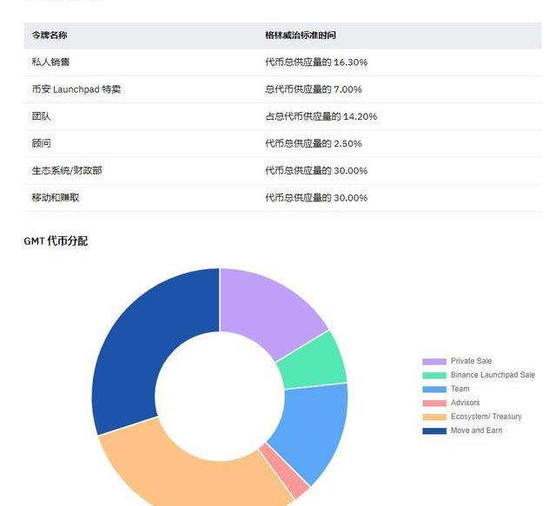Click the 币安 Launchpad 特卖 table cell
The height and width of the screenshot is (506, 556).
76,89
